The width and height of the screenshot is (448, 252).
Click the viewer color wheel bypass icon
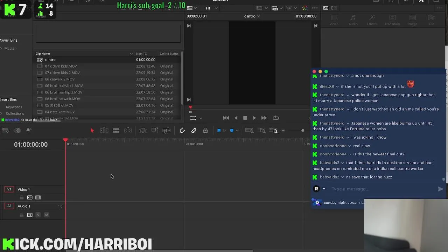(x=304, y=8)
